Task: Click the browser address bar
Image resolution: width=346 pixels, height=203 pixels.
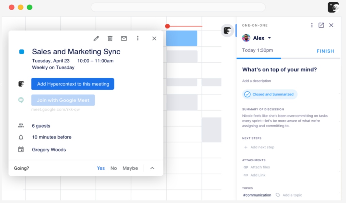Action: tap(178, 7)
